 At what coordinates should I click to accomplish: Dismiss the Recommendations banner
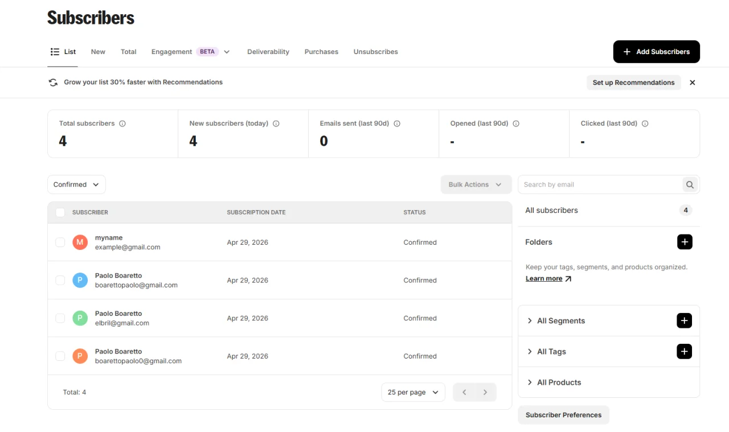coord(693,83)
